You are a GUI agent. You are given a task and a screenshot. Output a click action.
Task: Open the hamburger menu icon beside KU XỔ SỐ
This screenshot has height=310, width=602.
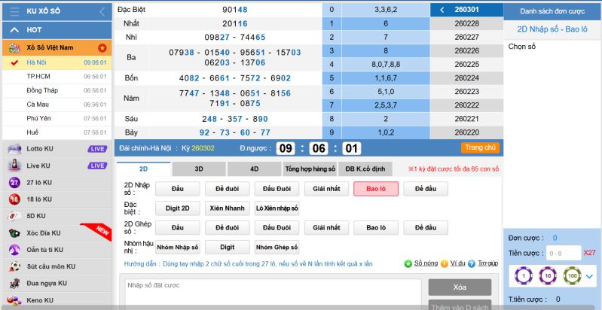click(14, 11)
